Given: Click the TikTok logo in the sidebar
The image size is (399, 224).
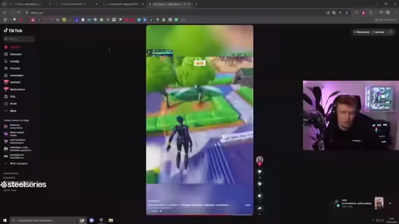Looking at the screenshot, I should (x=13, y=30).
